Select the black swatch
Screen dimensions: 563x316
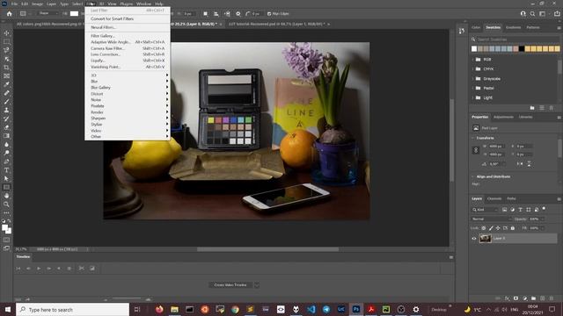[522, 49]
